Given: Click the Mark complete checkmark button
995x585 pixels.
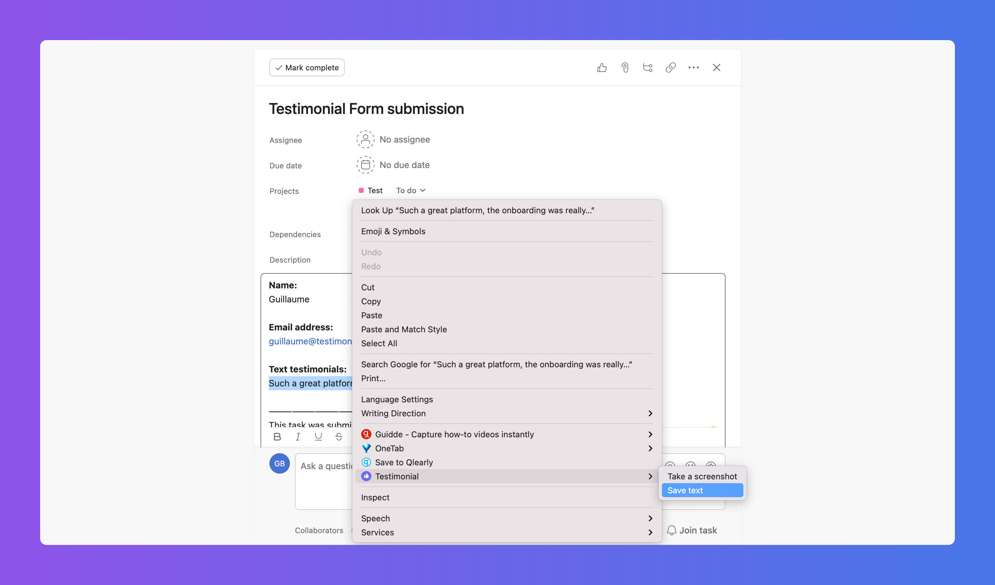Looking at the screenshot, I should 307,68.
